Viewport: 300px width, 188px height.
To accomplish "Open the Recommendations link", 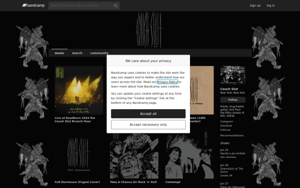I will 232,135.
